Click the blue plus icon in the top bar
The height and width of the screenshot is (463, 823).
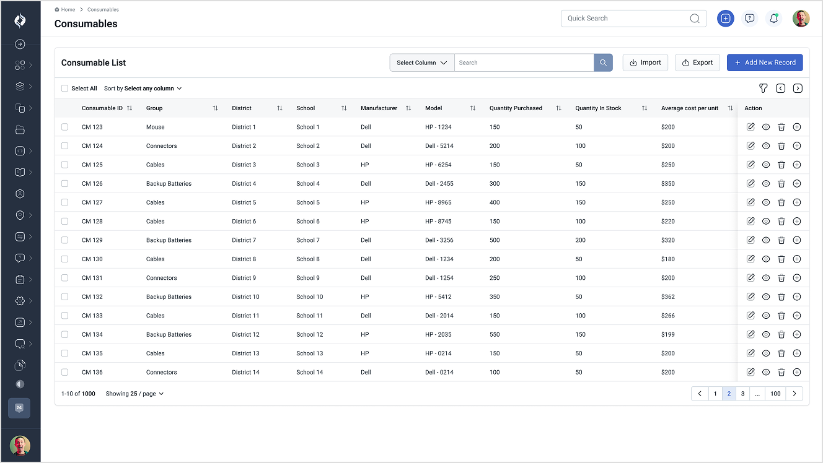point(726,19)
